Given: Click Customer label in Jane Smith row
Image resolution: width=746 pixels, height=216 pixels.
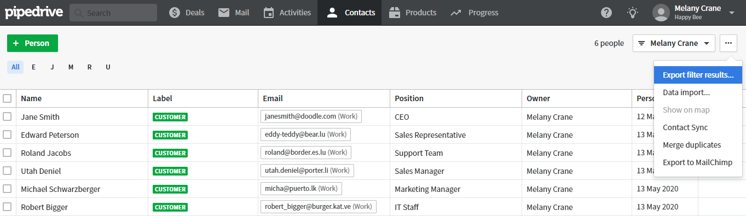Looking at the screenshot, I should (170, 116).
